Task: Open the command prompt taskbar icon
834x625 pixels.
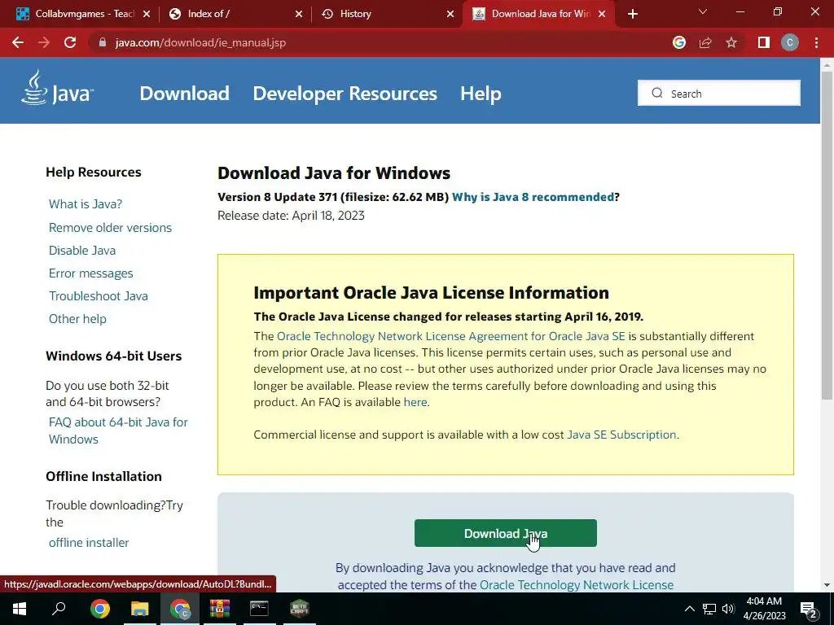Action: (x=259, y=609)
